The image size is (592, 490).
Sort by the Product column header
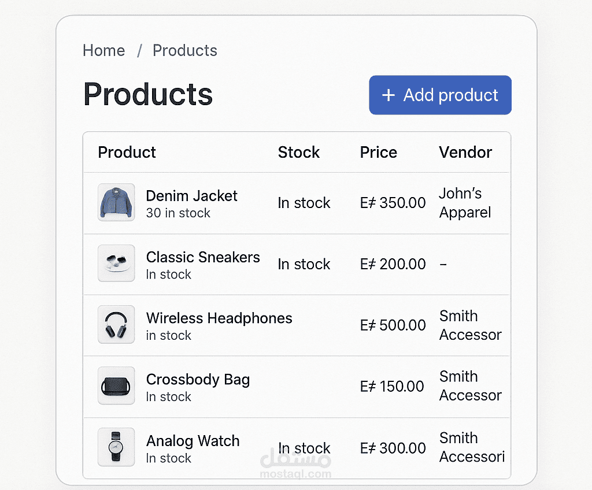127,153
